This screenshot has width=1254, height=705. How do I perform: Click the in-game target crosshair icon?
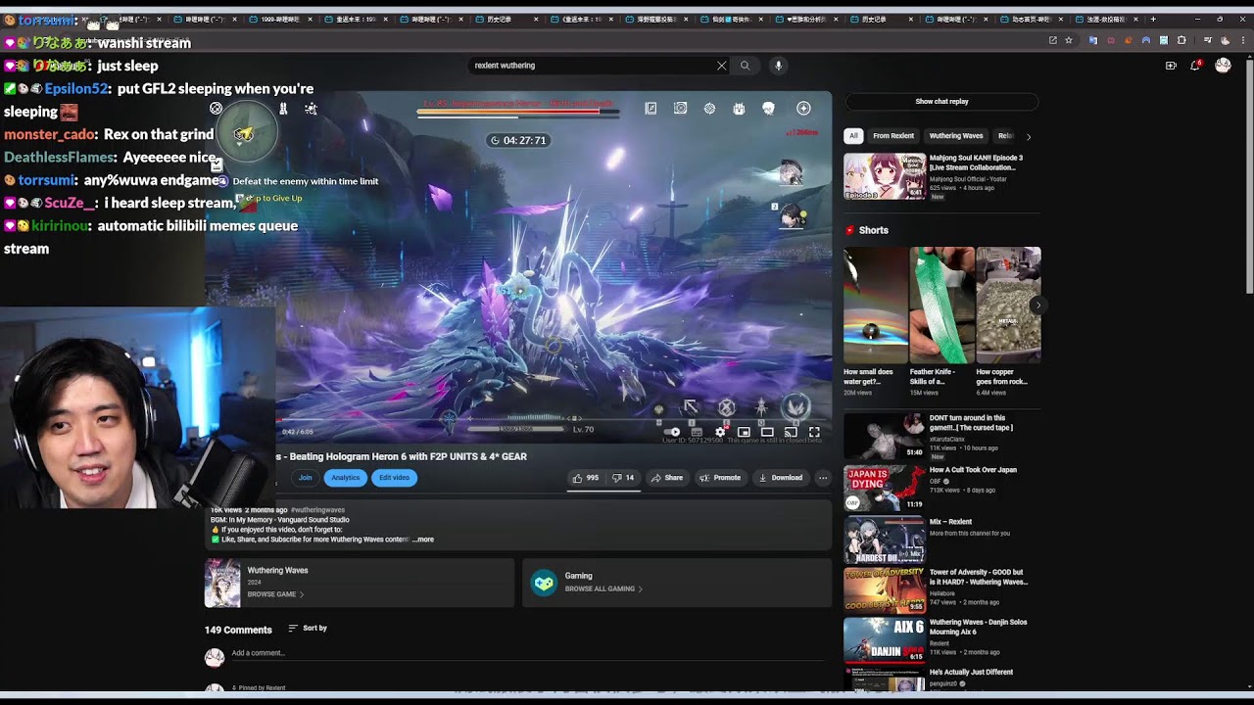(709, 109)
